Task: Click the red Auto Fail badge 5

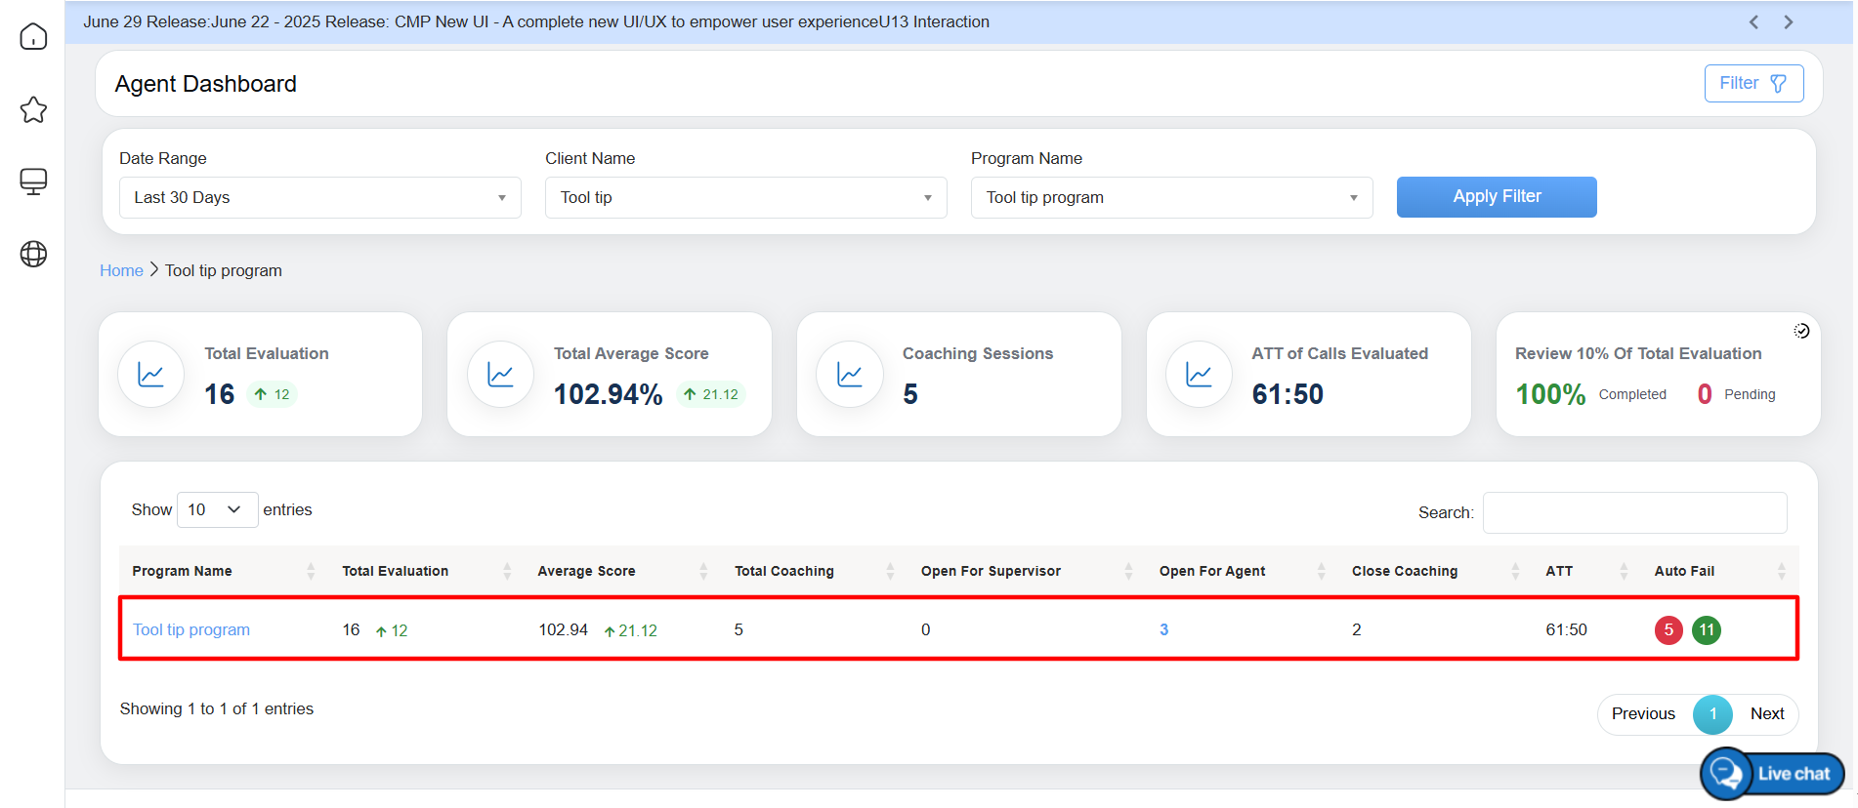Action: coord(1668,629)
